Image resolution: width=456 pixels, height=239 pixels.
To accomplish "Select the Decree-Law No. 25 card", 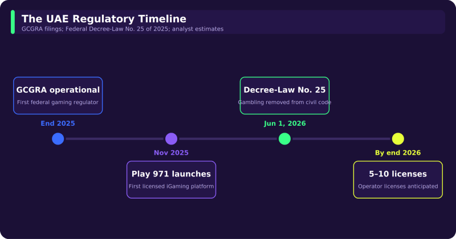I will point(284,96).
